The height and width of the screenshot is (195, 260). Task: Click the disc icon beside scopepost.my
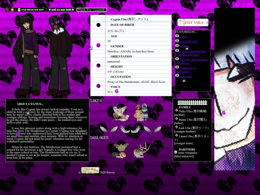coord(177,67)
